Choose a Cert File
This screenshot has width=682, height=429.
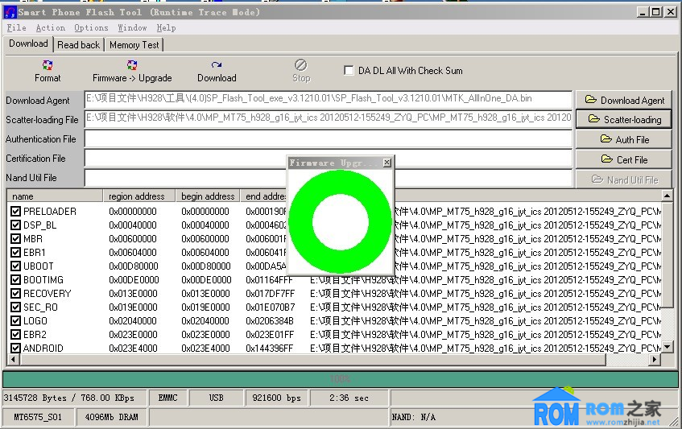(625, 159)
